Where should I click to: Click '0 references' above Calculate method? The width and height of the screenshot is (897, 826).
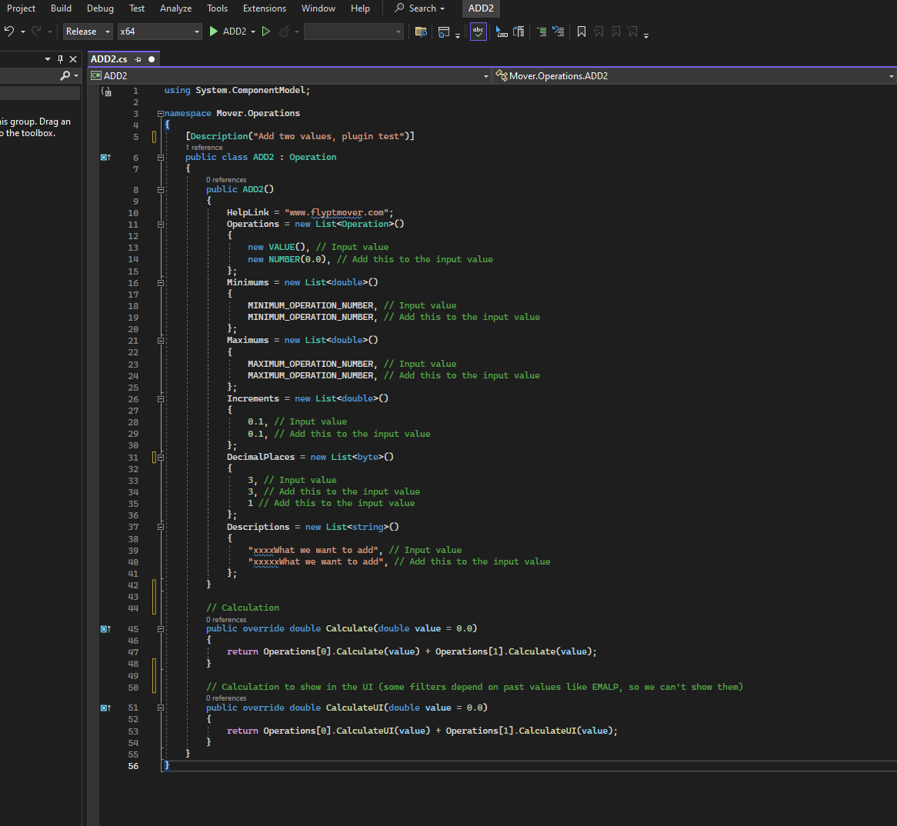pyautogui.click(x=226, y=620)
